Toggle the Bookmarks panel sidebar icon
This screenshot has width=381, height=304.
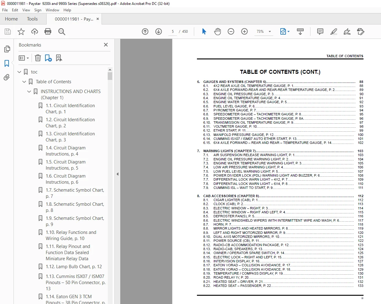pyautogui.click(x=7, y=63)
